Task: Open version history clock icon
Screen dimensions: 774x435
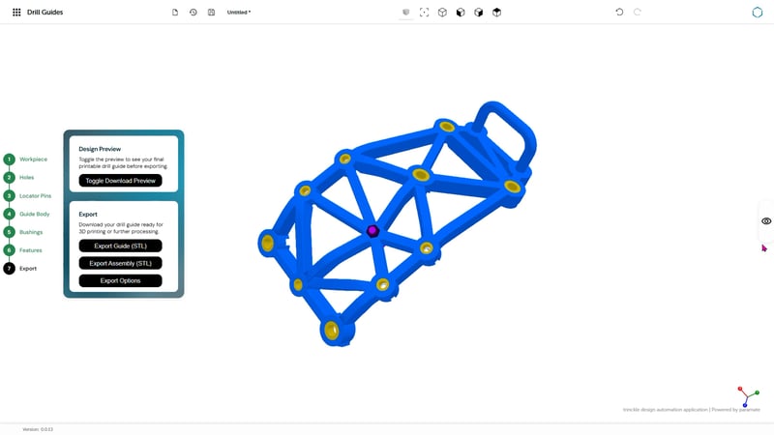Action: (193, 13)
